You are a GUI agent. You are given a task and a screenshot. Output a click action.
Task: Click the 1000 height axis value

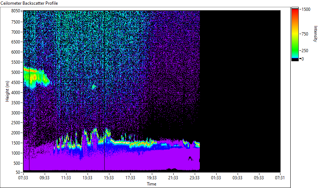[x=16, y=153]
